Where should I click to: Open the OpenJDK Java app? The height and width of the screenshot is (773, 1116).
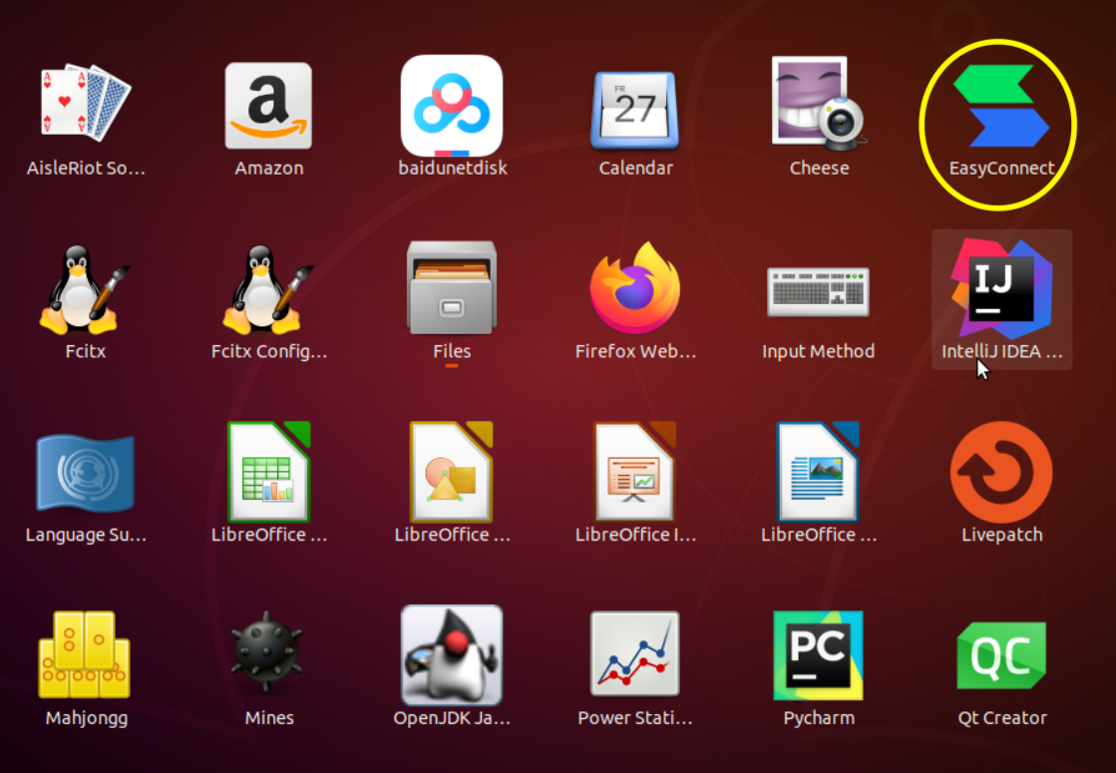click(451, 655)
